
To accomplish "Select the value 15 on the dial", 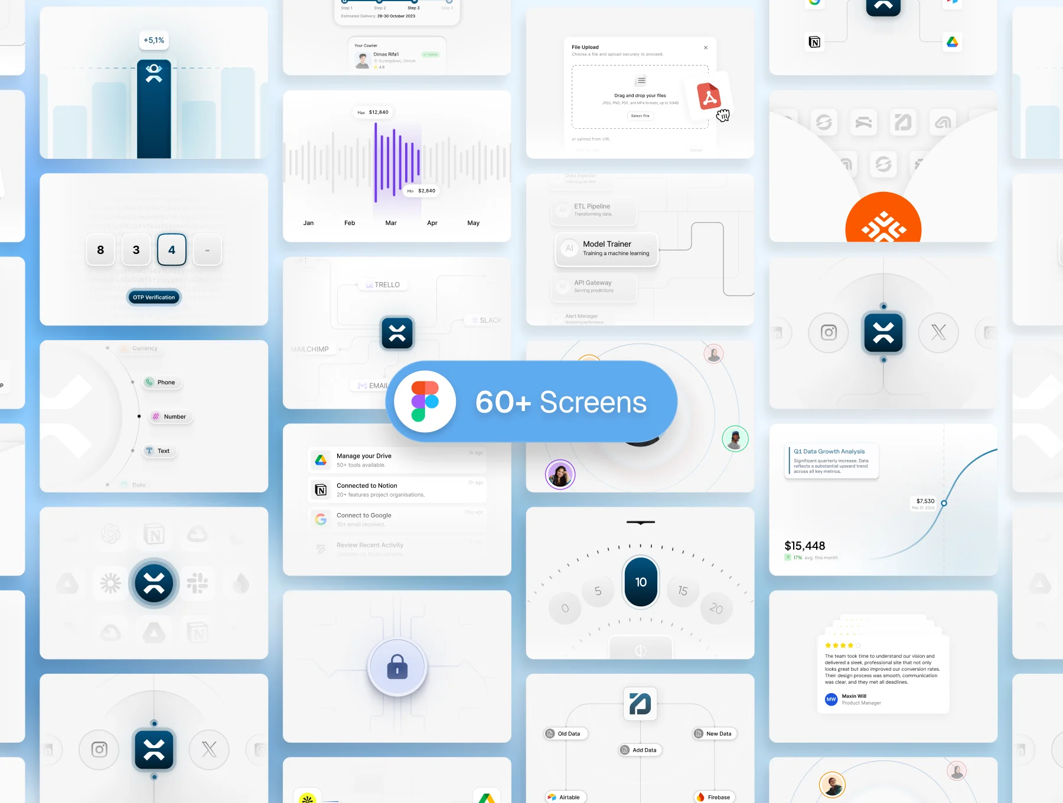I will 683,591.
